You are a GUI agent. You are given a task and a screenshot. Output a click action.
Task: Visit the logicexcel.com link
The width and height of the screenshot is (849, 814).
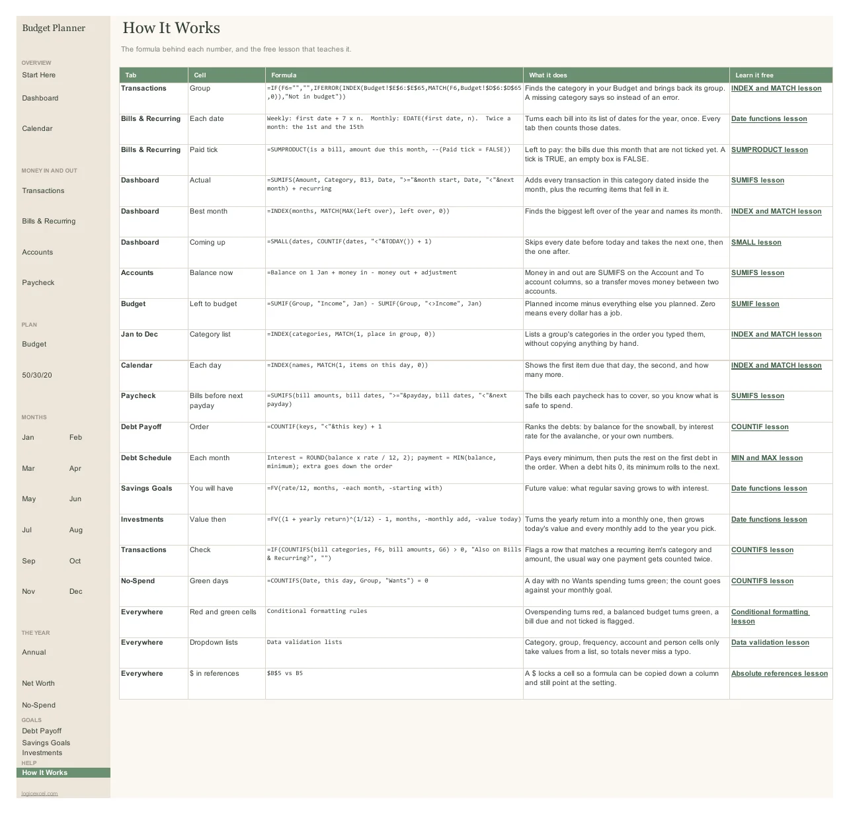point(40,794)
